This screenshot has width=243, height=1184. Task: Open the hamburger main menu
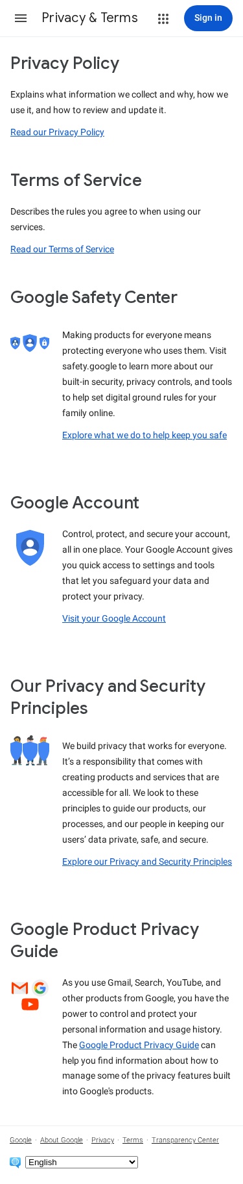click(x=21, y=18)
